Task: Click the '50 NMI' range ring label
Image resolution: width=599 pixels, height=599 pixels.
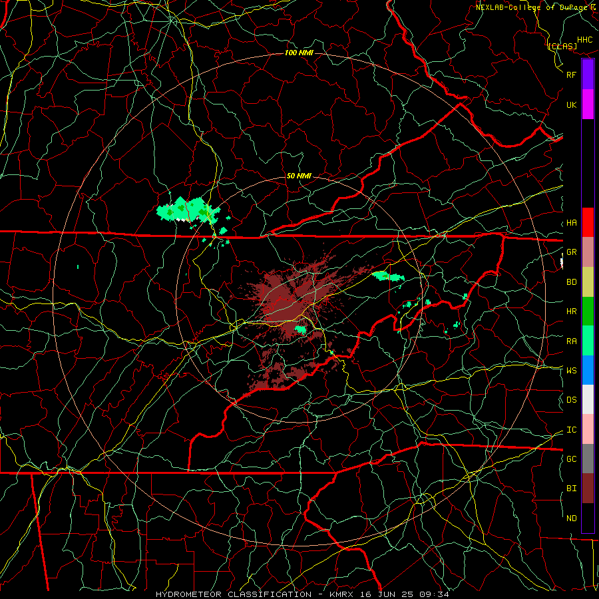Action: (x=299, y=176)
